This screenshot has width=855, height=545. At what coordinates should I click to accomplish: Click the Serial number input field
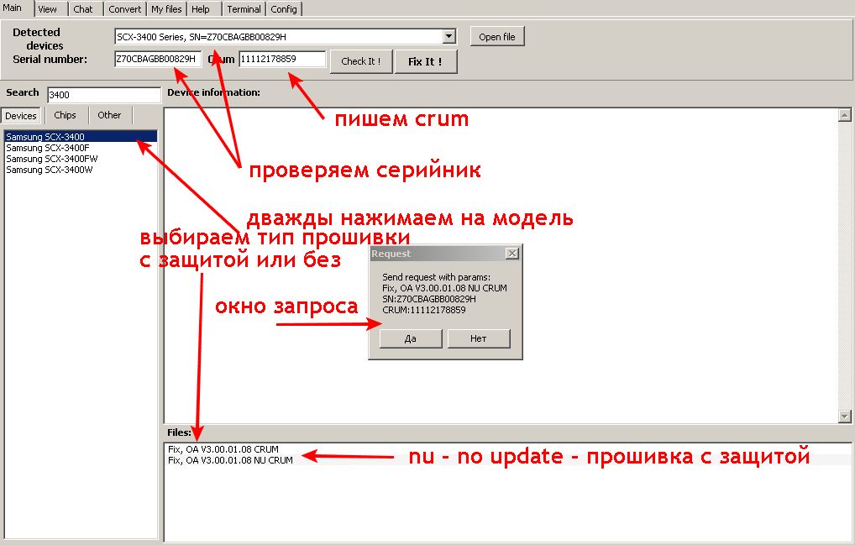158,60
